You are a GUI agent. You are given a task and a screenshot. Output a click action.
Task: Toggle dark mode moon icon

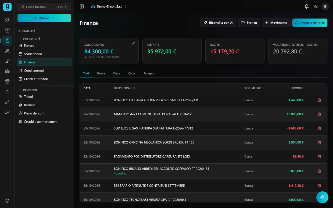tap(316, 6)
